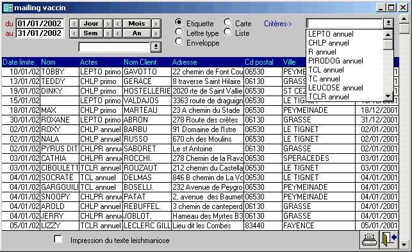Screen dimensions: 412x252
Task: Click postal code 83440 cell
Action: (263, 226)
